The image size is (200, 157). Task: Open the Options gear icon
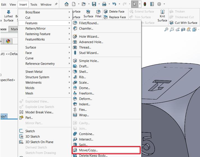click(x=159, y=4)
